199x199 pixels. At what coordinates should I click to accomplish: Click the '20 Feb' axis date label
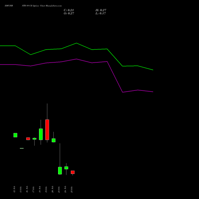click(53, 189)
